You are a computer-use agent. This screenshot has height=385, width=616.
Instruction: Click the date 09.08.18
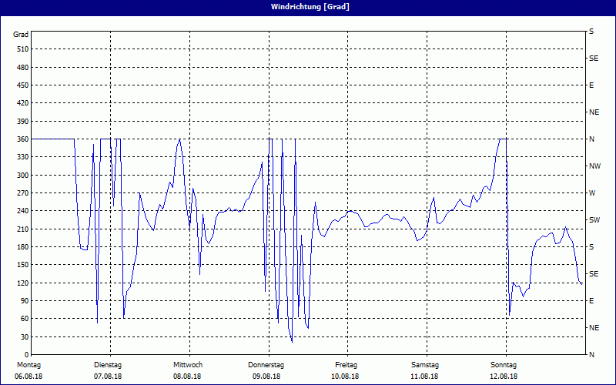pyautogui.click(x=266, y=377)
